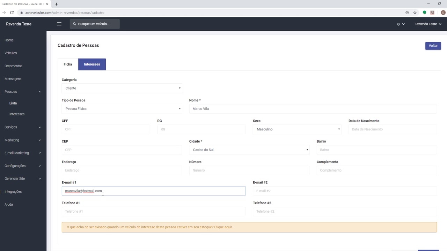Switch to the Ficha tab
This screenshot has width=447, height=251.
coord(68,64)
